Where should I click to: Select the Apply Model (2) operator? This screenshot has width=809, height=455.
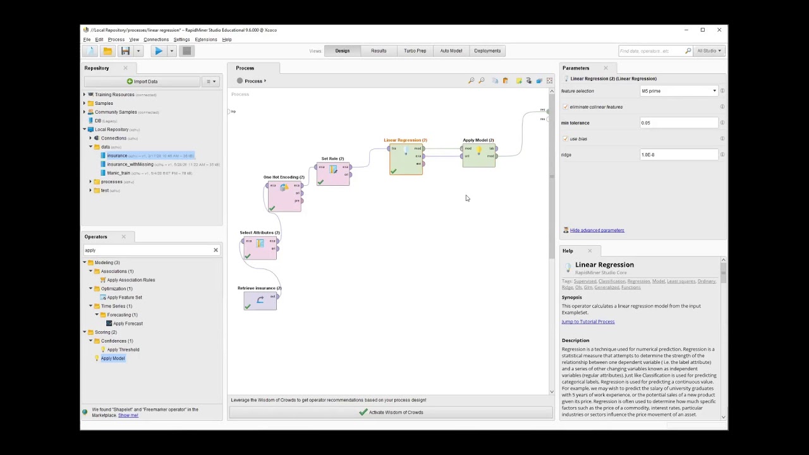478,155
